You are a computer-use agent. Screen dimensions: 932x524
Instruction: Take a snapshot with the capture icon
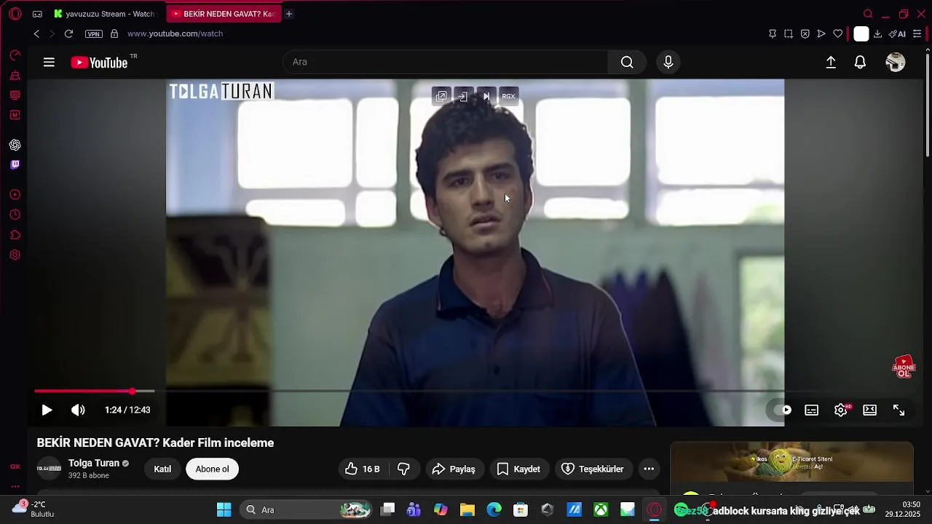click(789, 33)
